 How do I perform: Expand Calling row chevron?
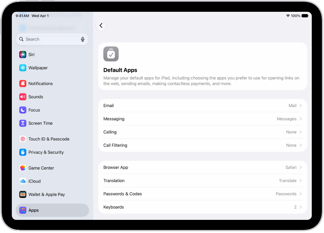point(301,132)
